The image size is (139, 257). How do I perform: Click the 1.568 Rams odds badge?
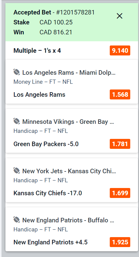pyautogui.click(x=120, y=94)
